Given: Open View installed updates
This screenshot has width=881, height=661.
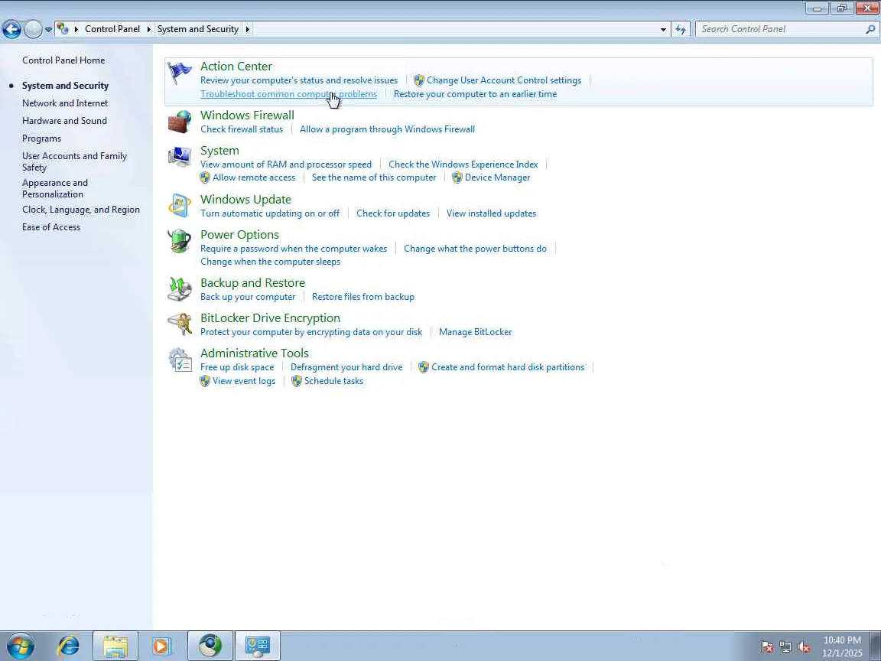Looking at the screenshot, I should pyautogui.click(x=491, y=213).
